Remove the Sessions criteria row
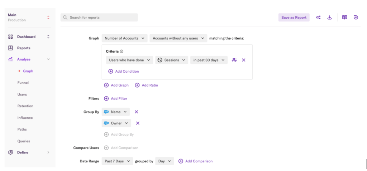This screenshot has height=171, width=367. point(244,60)
